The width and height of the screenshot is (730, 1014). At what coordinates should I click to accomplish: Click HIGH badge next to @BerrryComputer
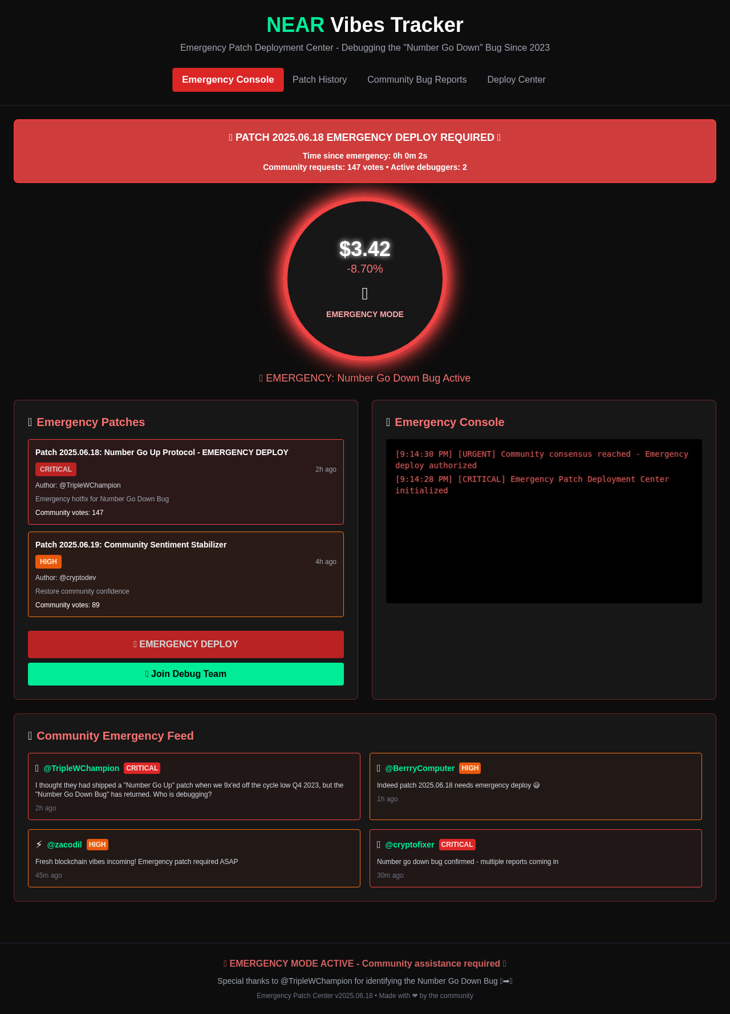pyautogui.click(x=470, y=768)
